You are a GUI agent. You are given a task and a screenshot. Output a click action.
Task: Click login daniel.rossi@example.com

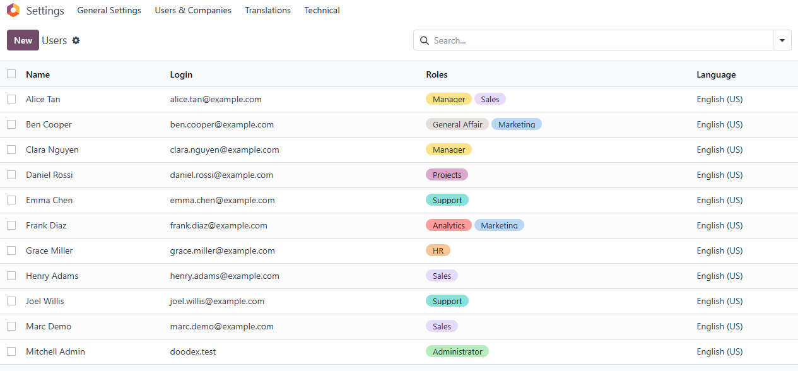point(221,175)
